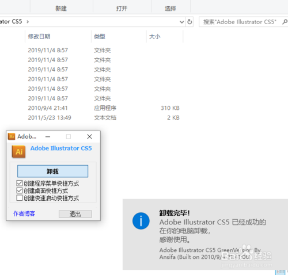Click the search magnifier icon
Image resolution: width=288 pixels, height=275 pixels.
285,22
